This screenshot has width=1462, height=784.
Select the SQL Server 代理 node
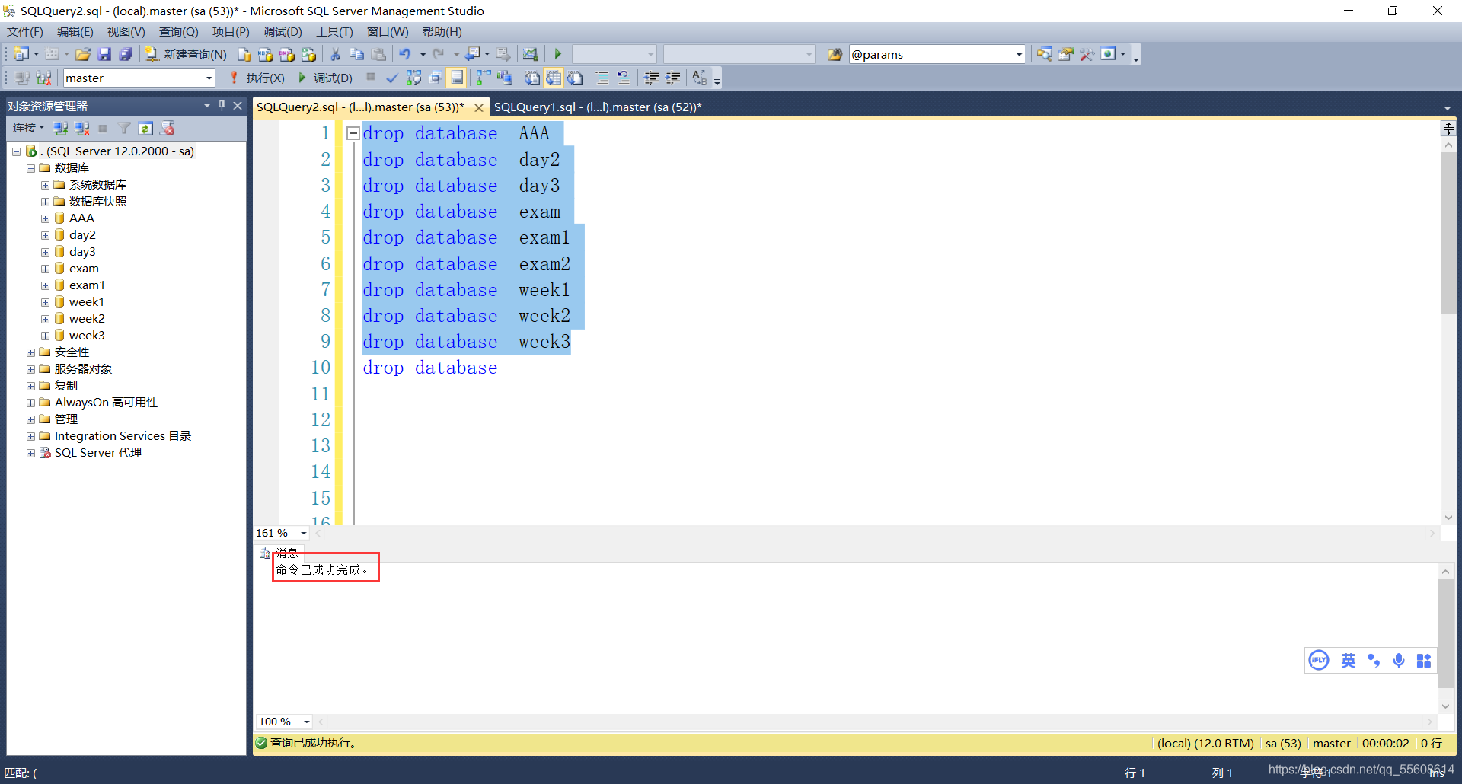point(97,453)
